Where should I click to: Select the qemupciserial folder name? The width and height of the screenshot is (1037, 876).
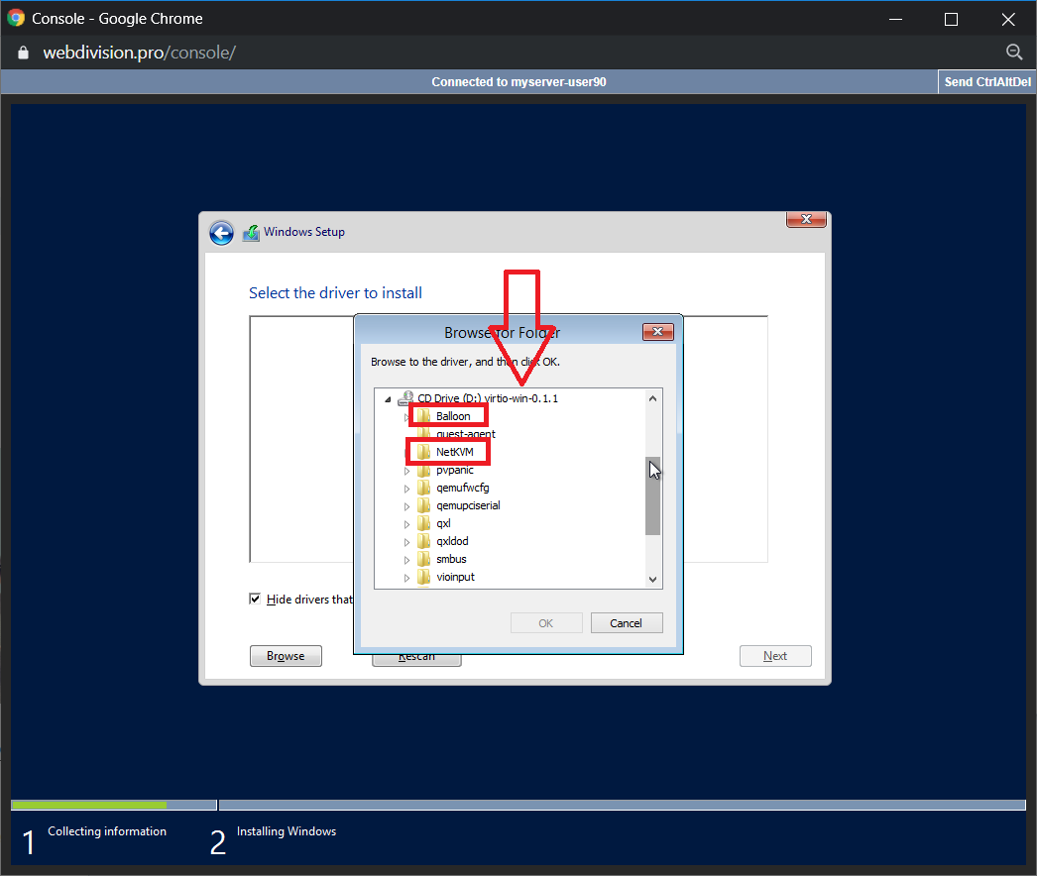pyautogui.click(x=468, y=505)
